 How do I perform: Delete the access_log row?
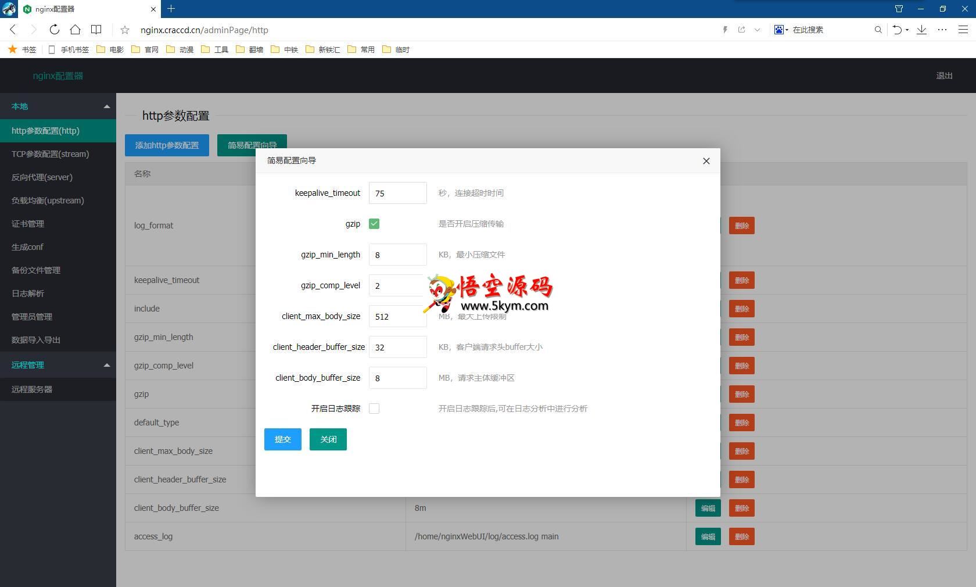742,536
